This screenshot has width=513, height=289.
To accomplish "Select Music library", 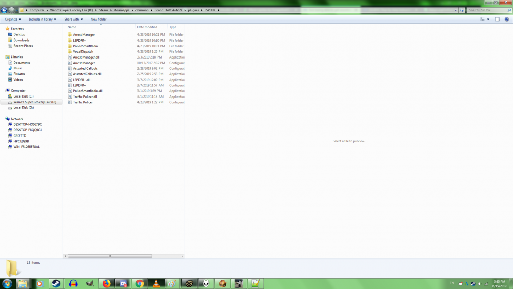I will (17, 68).
